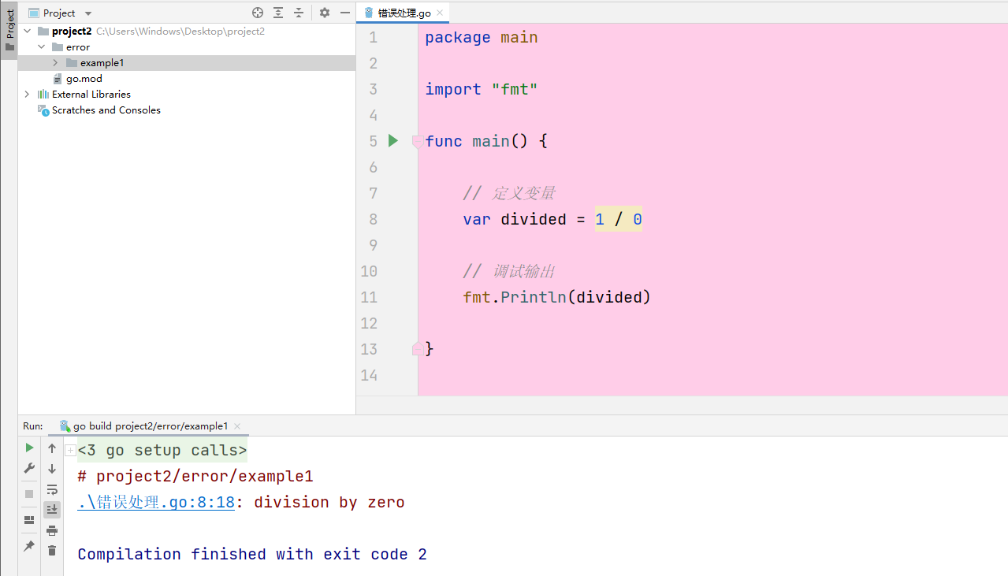The image size is (1008, 576).
Task: Click the 1 / 0 highlighted expression
Action: [x=619, y=219]
